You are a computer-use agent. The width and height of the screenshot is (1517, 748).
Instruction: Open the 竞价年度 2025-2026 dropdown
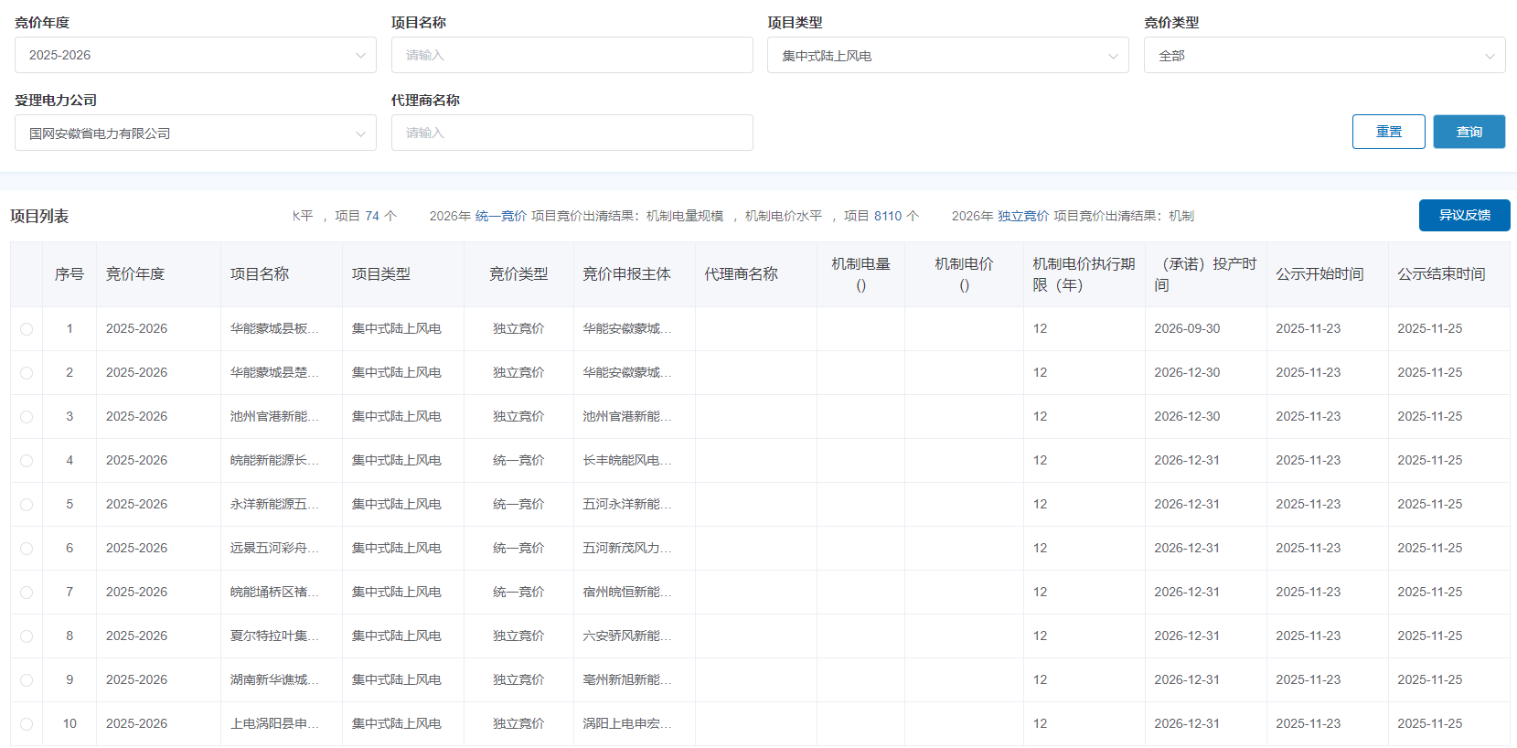(195, 55)
